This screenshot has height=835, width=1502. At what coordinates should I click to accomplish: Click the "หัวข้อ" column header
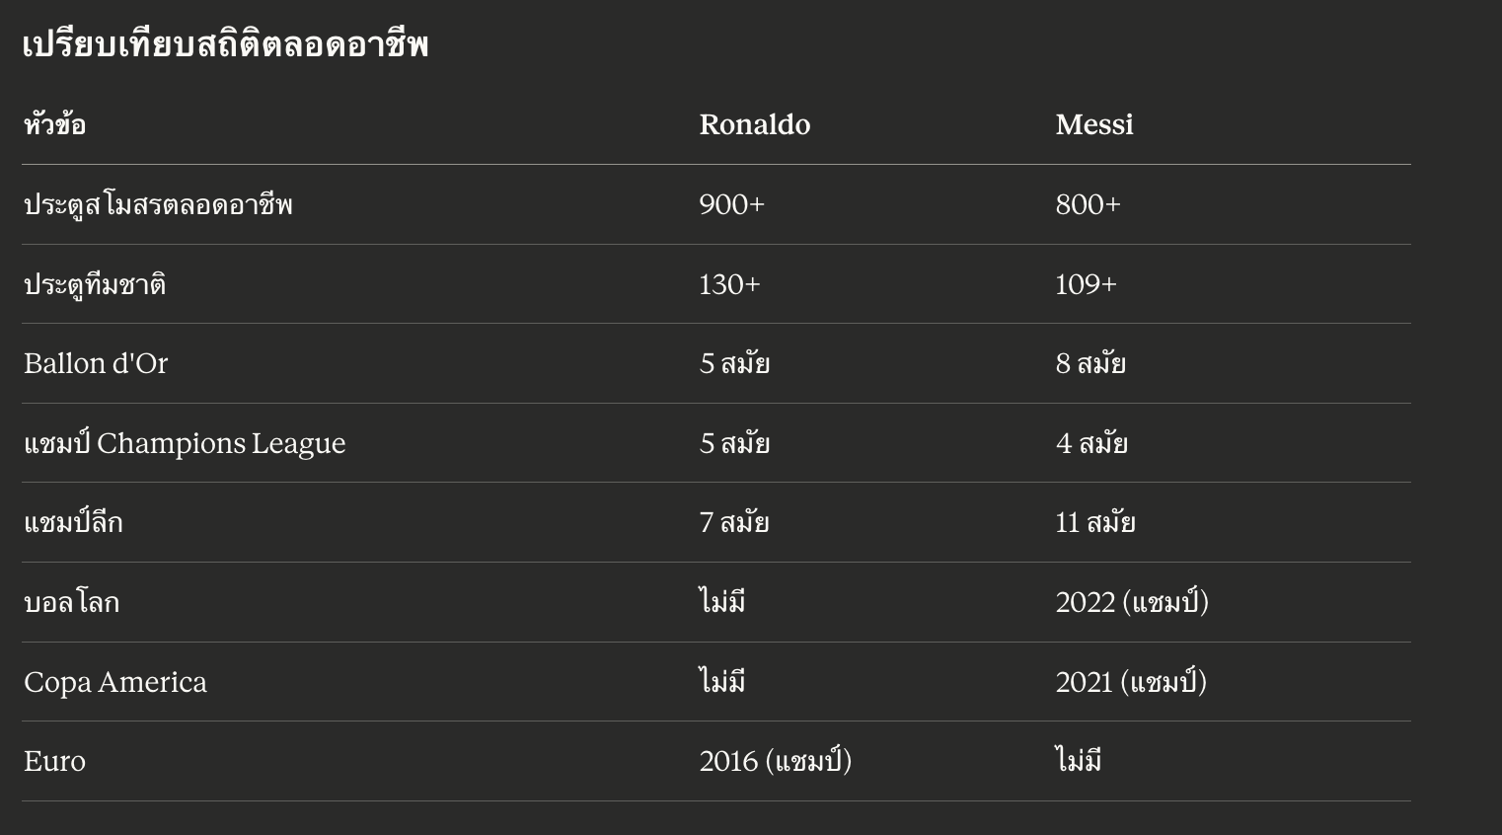point(55,125)
